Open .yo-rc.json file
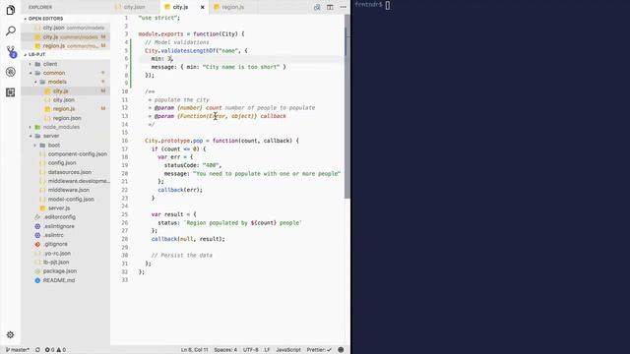Screen dimensions: 630x354 pos(57,254)
